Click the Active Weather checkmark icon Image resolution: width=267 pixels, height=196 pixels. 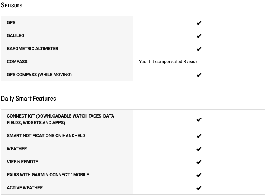click(x=199, y=188)
